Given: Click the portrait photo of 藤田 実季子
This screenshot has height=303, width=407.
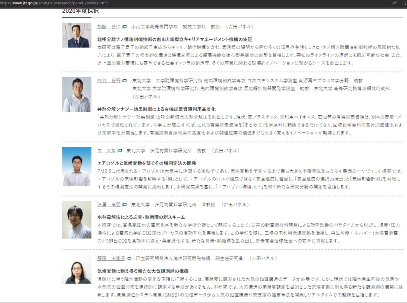Looking at the screenshot, I should [76, 269].
